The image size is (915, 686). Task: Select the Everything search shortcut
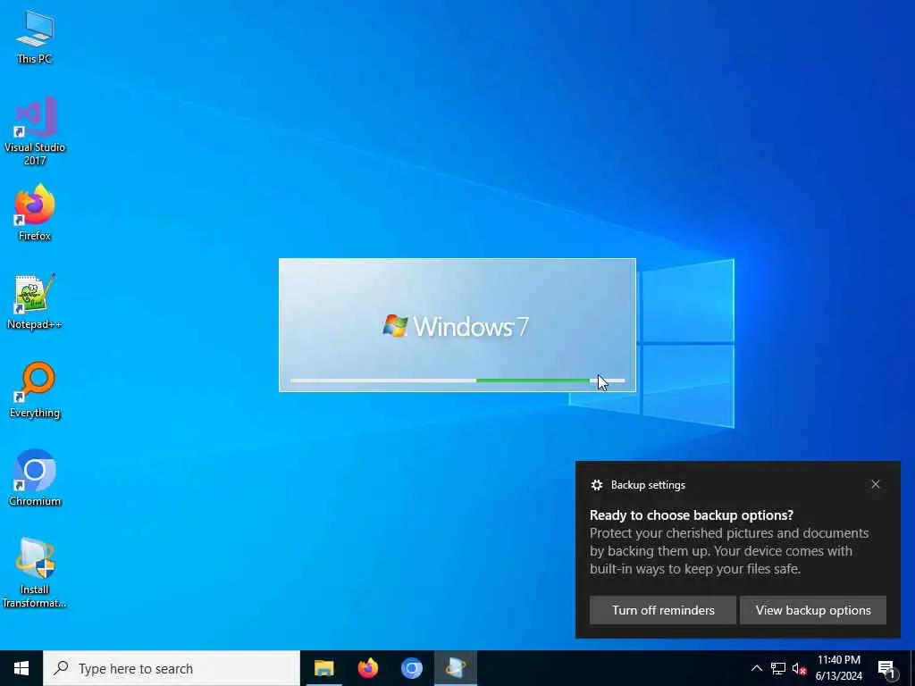point(35,389)
